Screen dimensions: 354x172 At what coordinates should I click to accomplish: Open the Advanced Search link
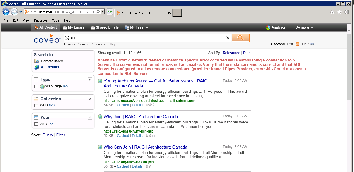[76, 44]
